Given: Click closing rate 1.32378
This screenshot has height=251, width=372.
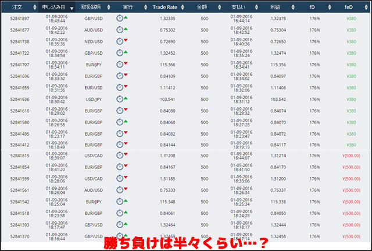Looking at the screenshot, I should pyautogui.click(x=278, y=19).
